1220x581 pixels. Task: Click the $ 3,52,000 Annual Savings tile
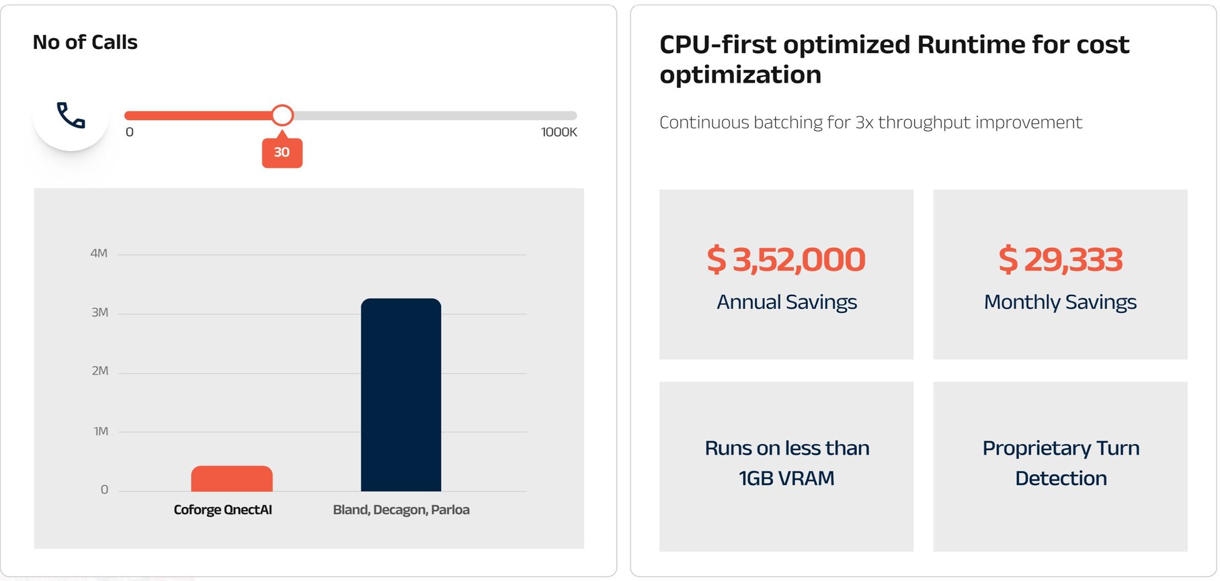click(786, 274)
